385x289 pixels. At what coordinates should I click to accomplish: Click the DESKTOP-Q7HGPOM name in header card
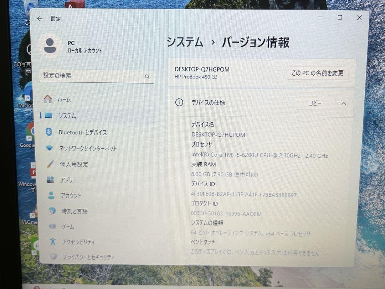point(202,69)
